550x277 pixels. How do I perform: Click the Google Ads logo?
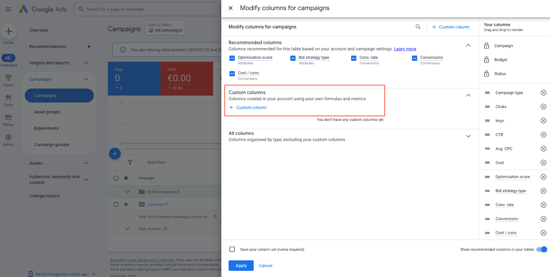click(x=43, y=9)
